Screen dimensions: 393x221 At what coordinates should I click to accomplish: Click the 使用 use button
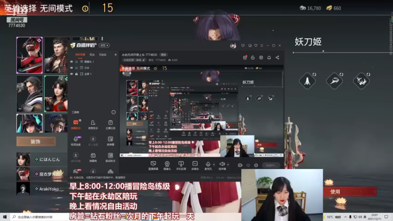(350, 192)
